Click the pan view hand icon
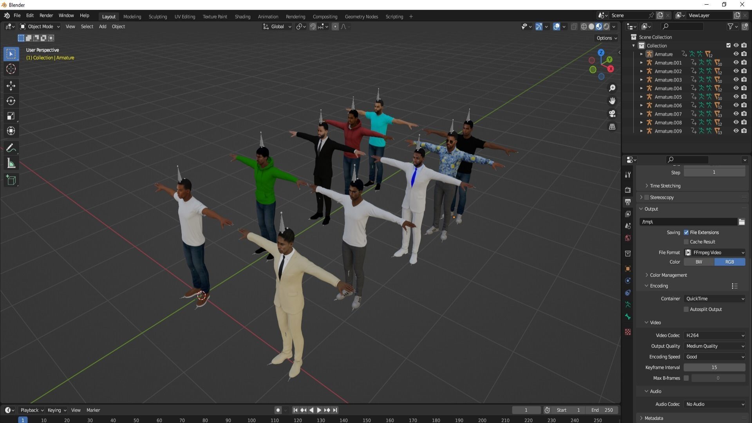 point(612,101)
